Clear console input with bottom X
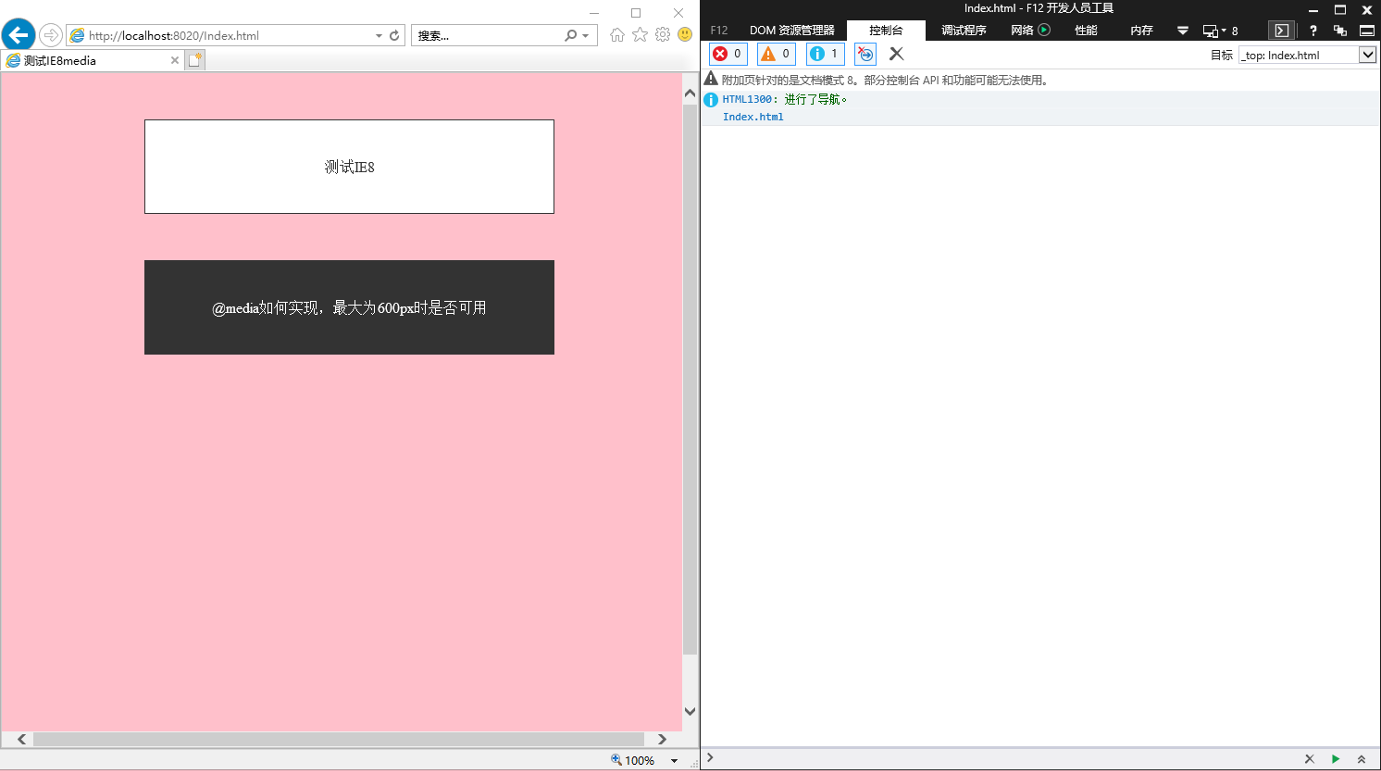 (1309, 758)
